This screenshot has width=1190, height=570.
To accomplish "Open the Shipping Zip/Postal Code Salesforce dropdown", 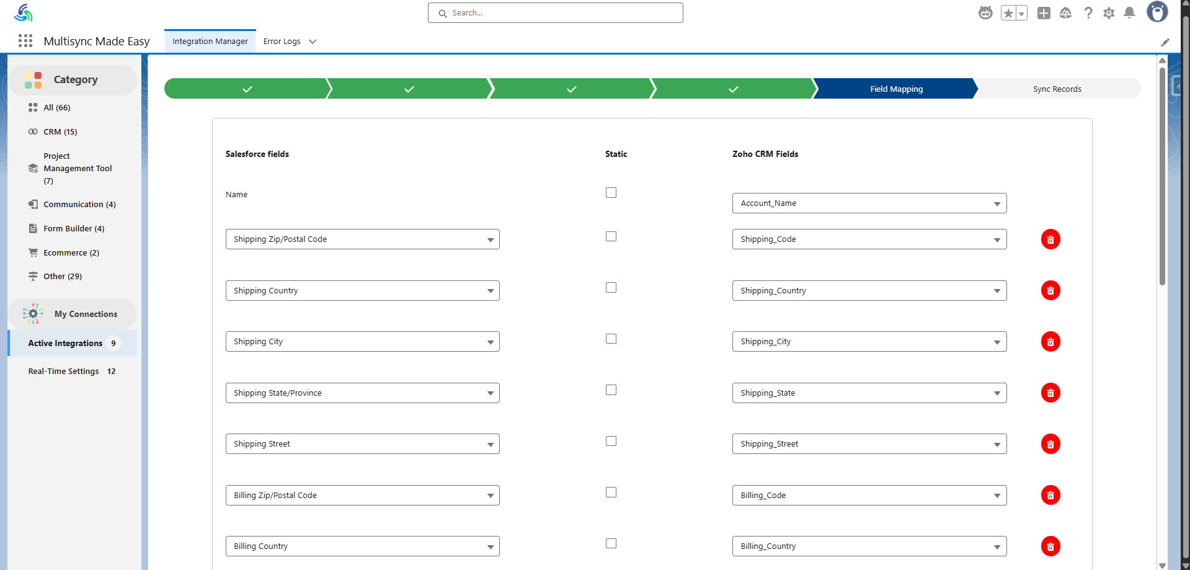I will point(362,239).
